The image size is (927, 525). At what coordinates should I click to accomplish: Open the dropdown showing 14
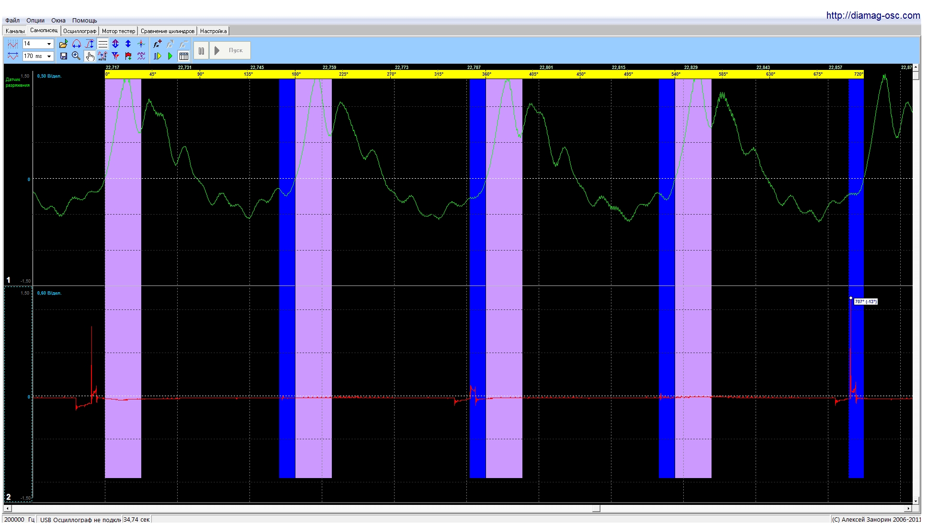[38, 44]
